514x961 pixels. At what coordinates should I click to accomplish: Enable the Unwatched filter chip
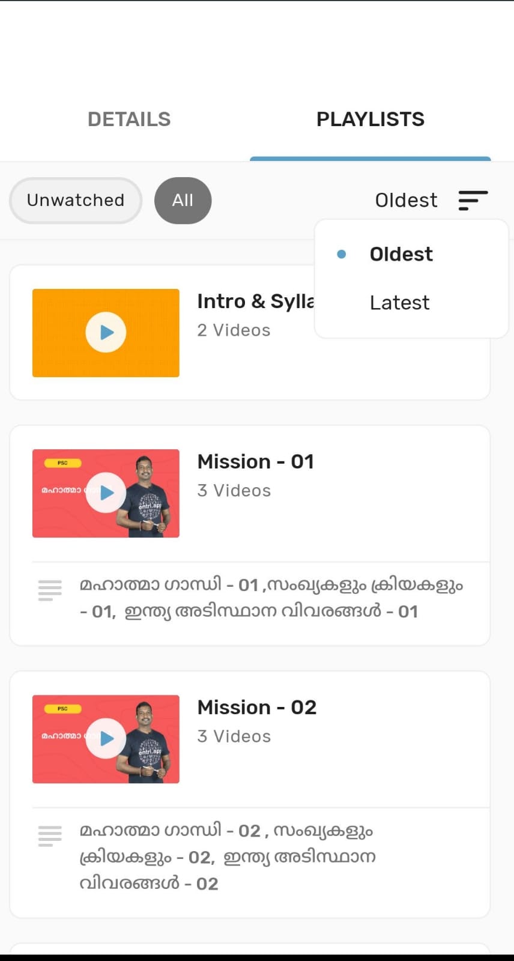coord(76,200)
